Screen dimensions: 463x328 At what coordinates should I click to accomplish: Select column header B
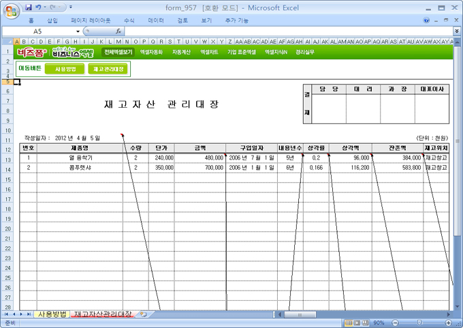point(25,42)
